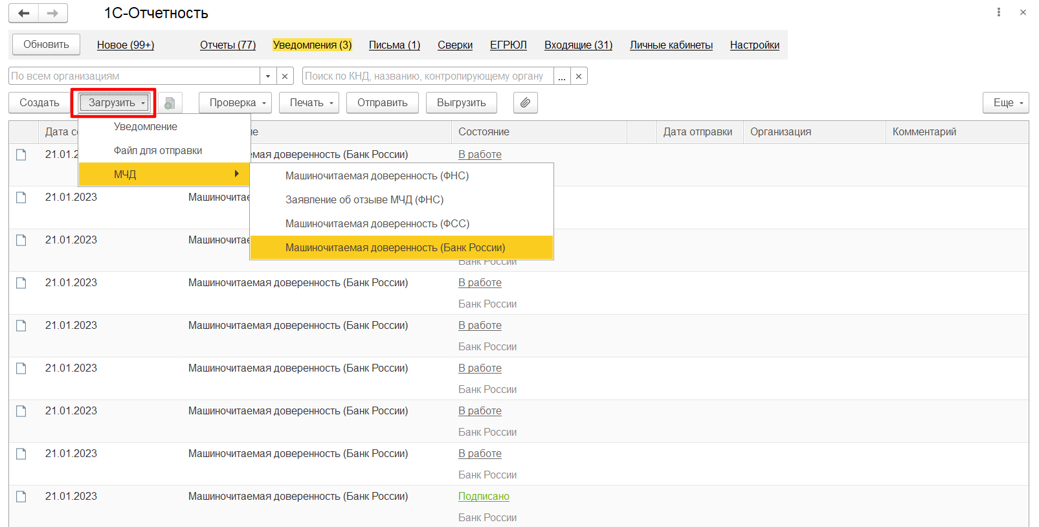Screen dimensions: 1039x527
Task: Choose Заявление об отзыве МЧД (ФНС)
Action: click(364, 200)
